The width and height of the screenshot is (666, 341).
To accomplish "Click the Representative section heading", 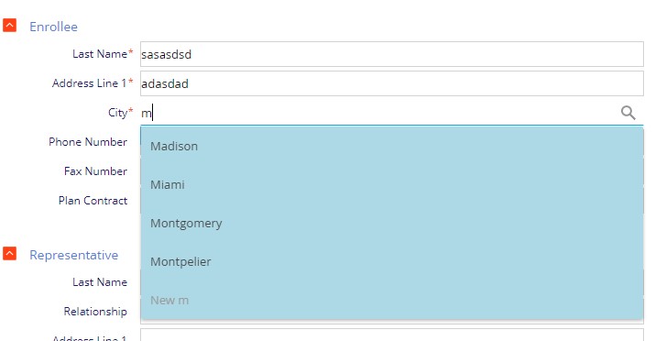I will [74, 255].
